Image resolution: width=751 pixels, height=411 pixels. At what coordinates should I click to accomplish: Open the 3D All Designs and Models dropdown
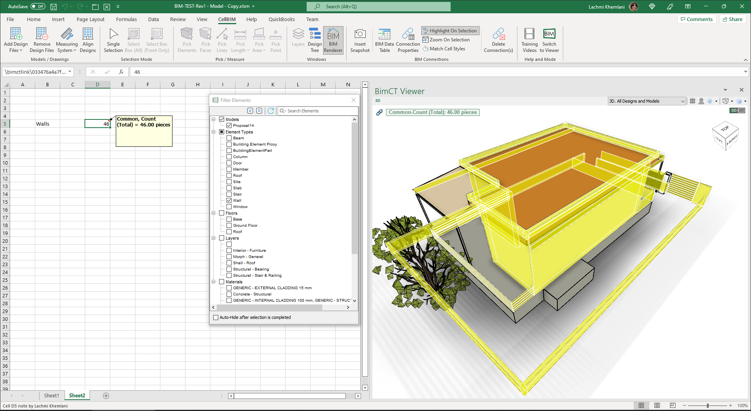pyautogui.click(x=647, y=101)
